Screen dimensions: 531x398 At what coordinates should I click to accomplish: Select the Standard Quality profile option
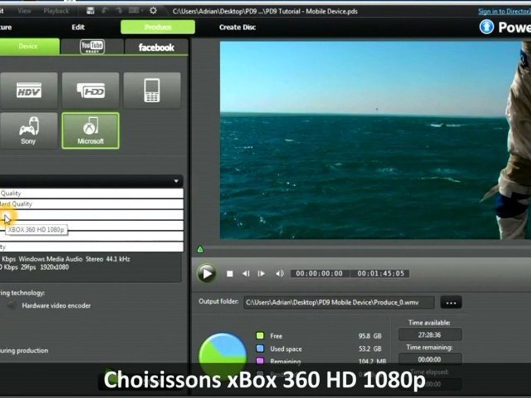pyautogui.click(x=92, y=204)
